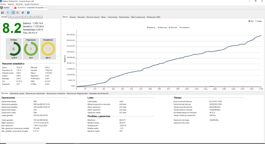Click the Pérdida bruta row label
Screen dimensions: 265x144
coord(93,126)
